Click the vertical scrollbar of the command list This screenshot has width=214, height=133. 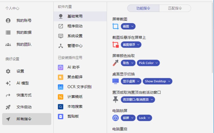pos(212,38)
